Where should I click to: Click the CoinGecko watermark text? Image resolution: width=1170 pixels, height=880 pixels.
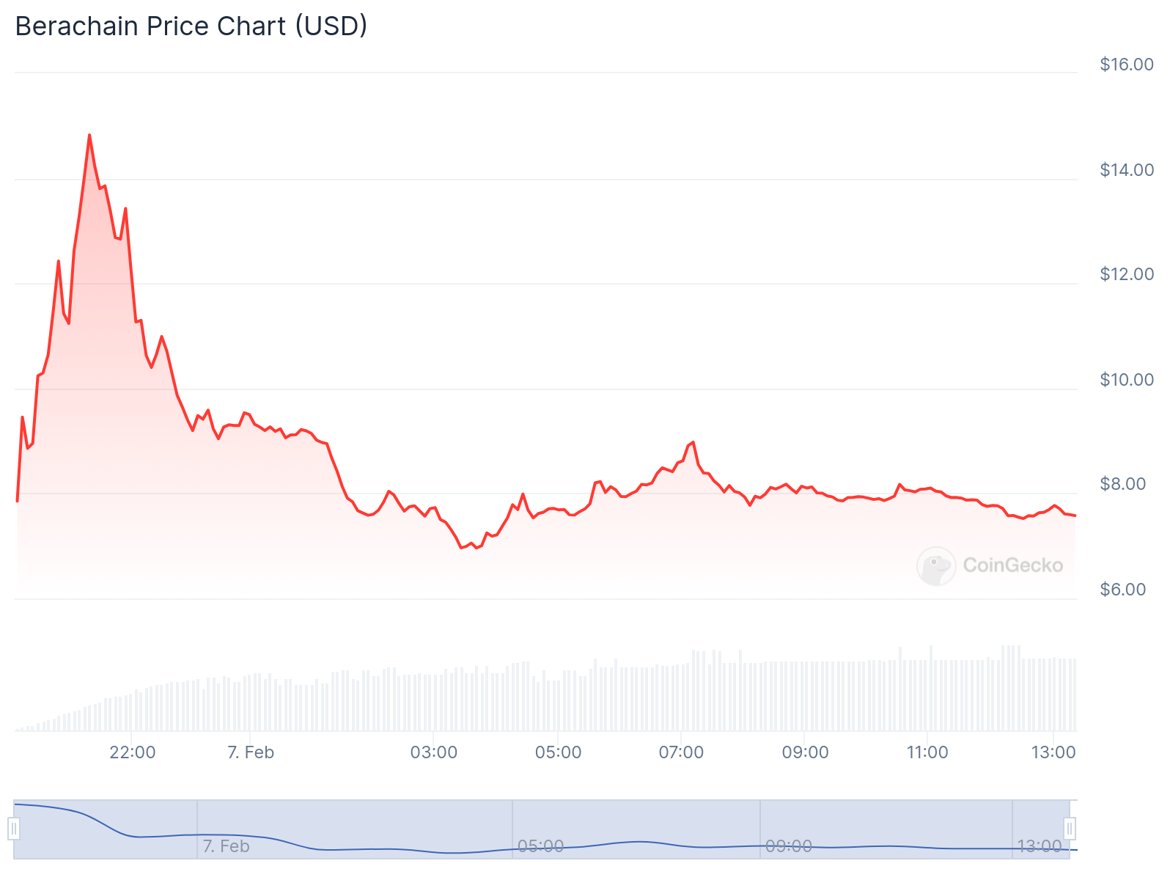(x=1012, y=565)
